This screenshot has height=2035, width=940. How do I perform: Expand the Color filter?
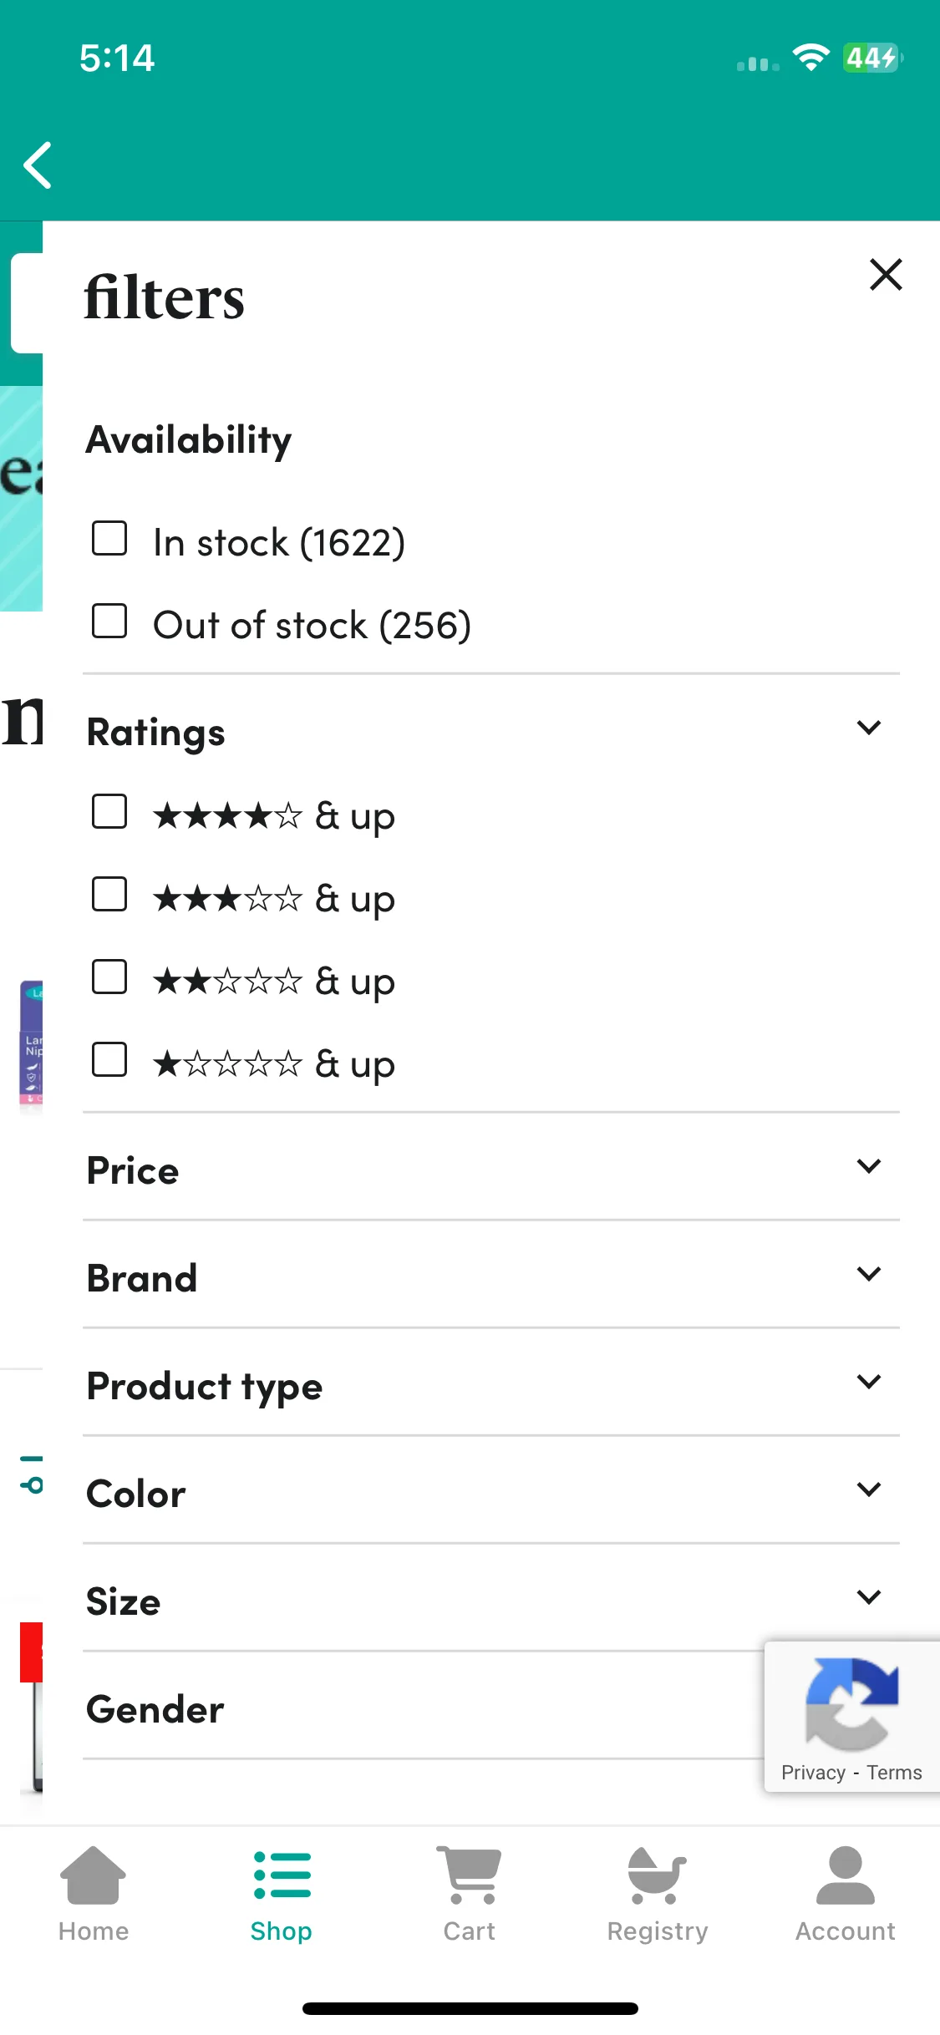pos(491,1491)
